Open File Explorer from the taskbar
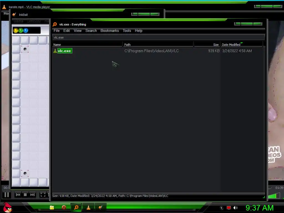284x213 pixels. tap(52, 207)
